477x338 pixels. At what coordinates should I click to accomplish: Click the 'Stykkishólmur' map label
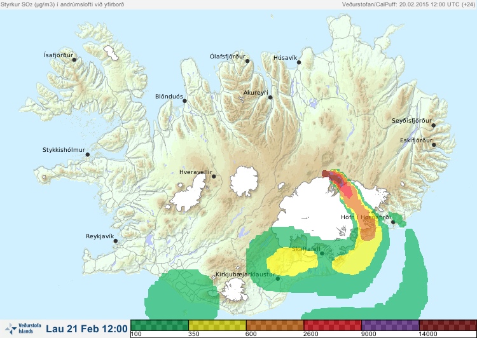coord(64,150)
